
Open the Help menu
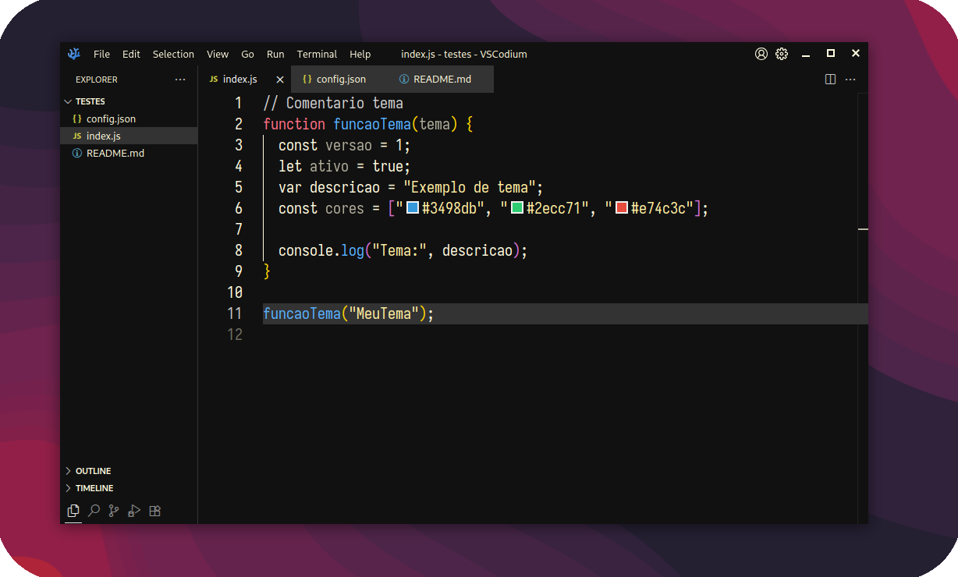(x=360, y=54)
